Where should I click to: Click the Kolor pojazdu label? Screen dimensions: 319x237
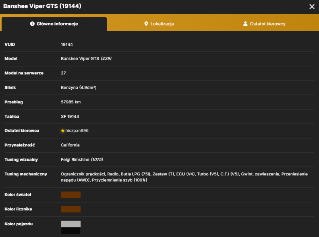19,224
